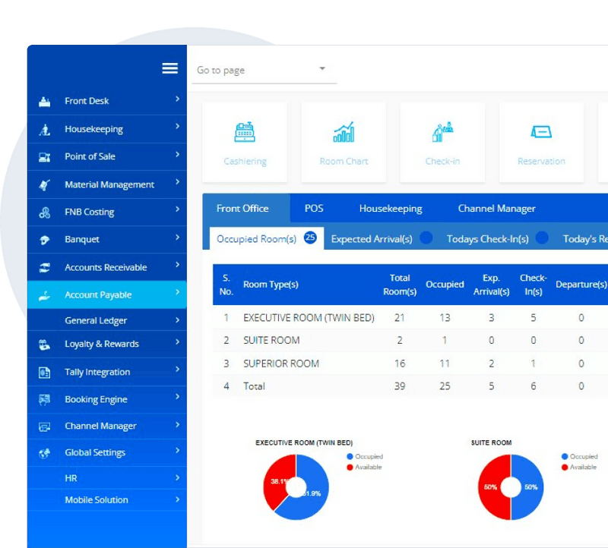This screenshot has width=608, height=548.
Task: Select the Front Desk sidebar icon
Action: pos(45,100)
